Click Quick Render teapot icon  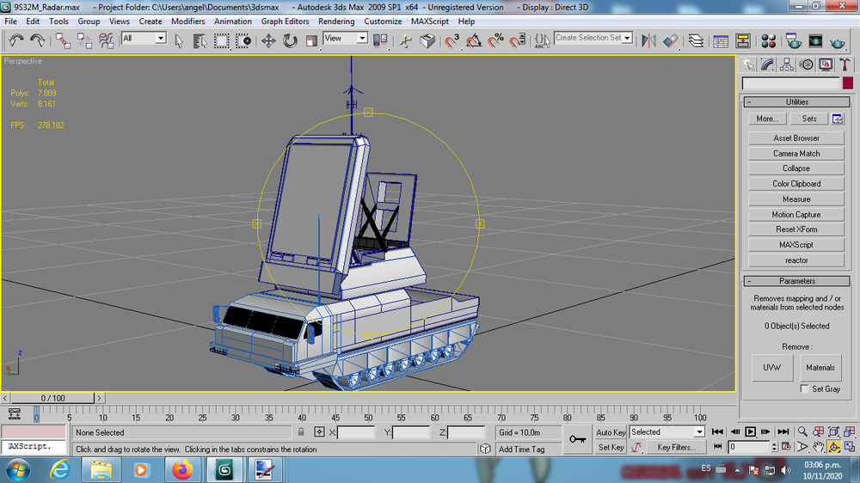pyautogui.click(x=837, y=41)
